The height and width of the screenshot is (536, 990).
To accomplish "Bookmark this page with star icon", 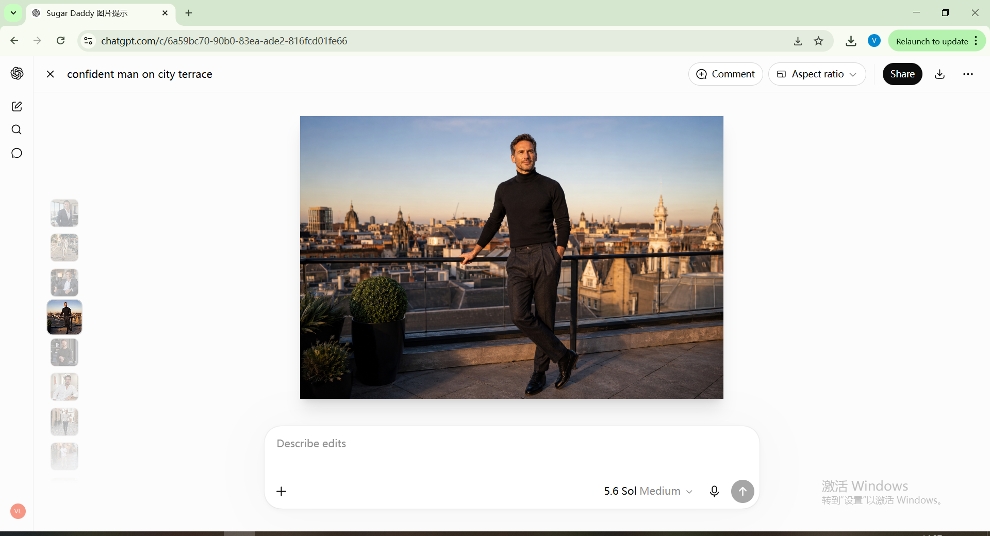I will coord(818,41).
